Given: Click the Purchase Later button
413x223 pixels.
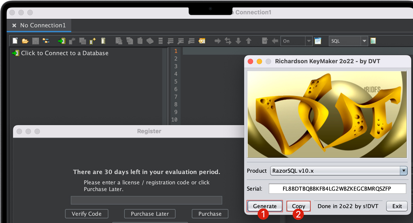Looking at the screenshot, I should coord(150,214).
